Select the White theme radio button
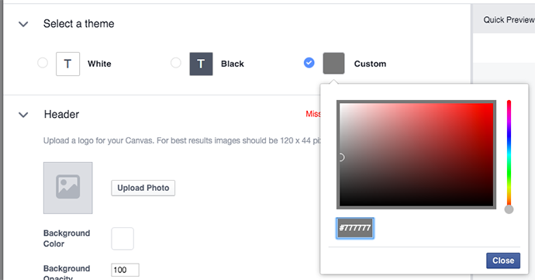The height and width of the screenshot is (280, 535). click(43, 63)
